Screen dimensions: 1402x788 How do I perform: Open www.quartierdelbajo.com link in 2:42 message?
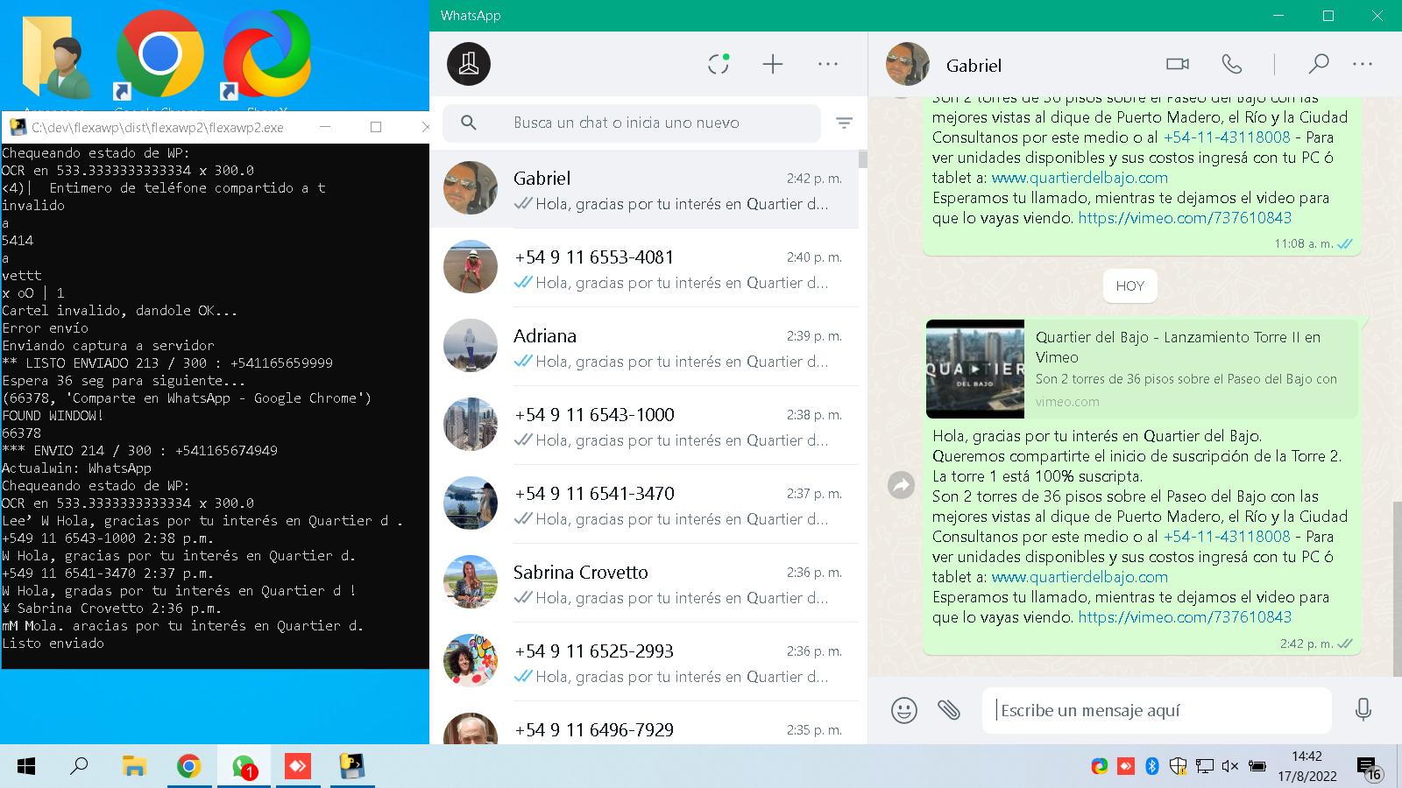pos(1080,576)
